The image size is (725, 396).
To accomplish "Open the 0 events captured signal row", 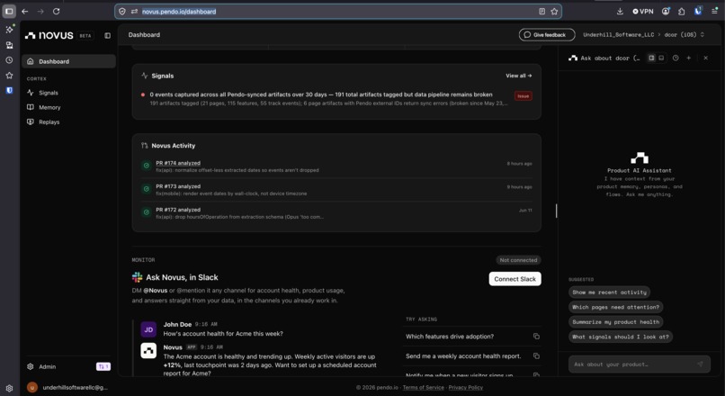I will (x=336, y=98).
